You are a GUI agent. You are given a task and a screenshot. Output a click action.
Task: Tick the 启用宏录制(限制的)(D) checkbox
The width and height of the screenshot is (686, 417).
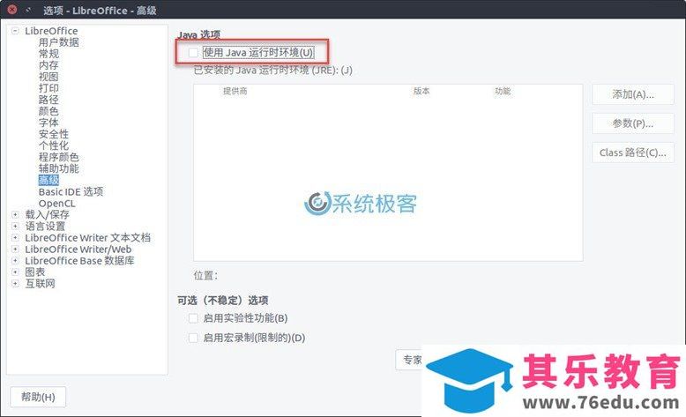coord(193,338)
